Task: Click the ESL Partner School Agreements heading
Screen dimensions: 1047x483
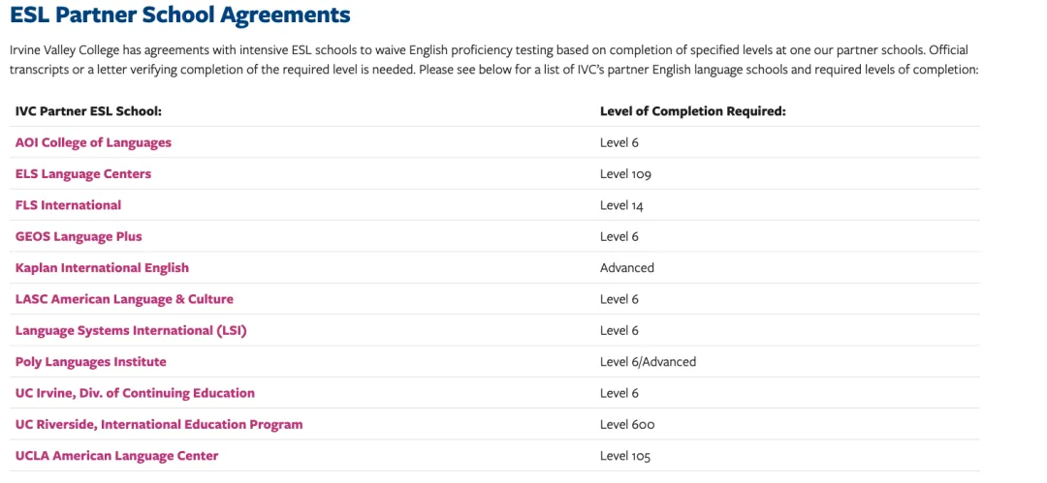Action: (x=180, y=15)
